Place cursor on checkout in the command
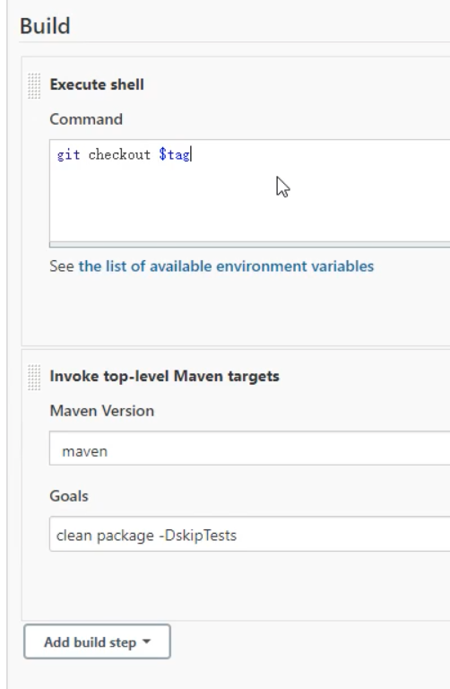 click(x=119, y=154)
